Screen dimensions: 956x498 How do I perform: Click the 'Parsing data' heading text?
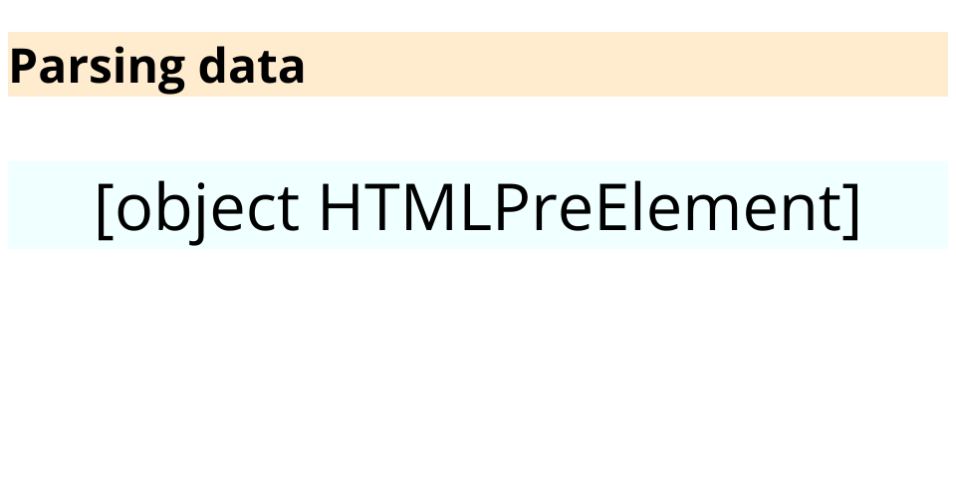(157, 67)
